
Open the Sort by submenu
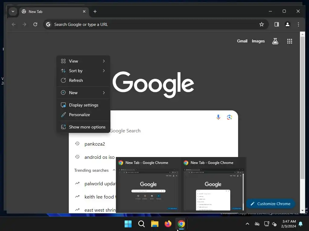83,71
